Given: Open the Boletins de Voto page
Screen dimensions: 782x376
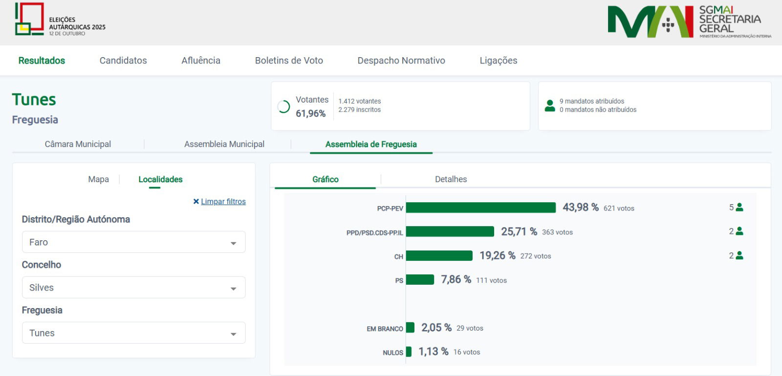Looking at the screenshot, I should click(x=289, y=61).
